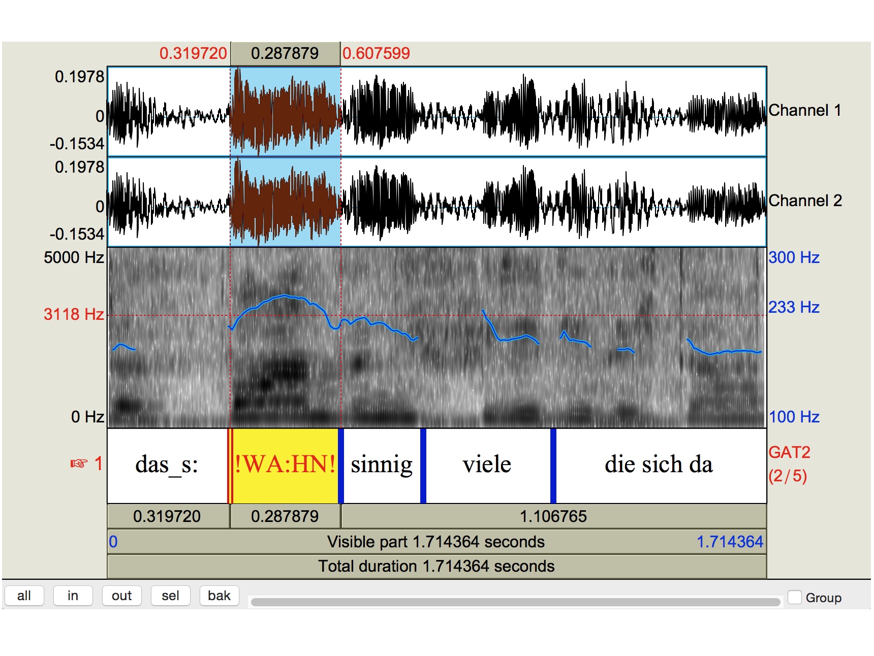Play the Visible part 1.714364 seconds bar

coord(436,542)
